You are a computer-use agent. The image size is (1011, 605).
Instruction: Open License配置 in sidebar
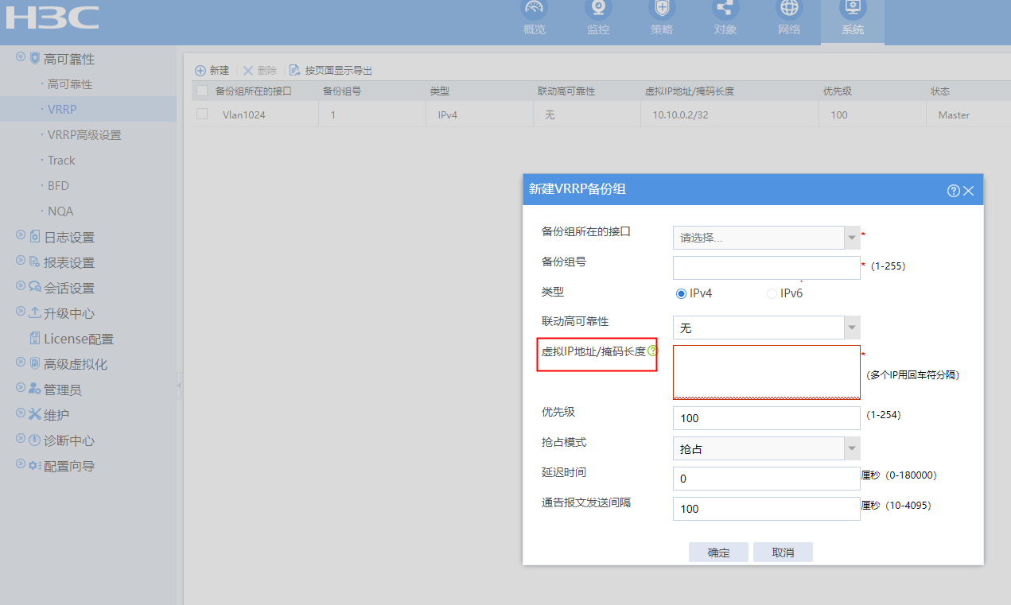click(x=78, y=339)
